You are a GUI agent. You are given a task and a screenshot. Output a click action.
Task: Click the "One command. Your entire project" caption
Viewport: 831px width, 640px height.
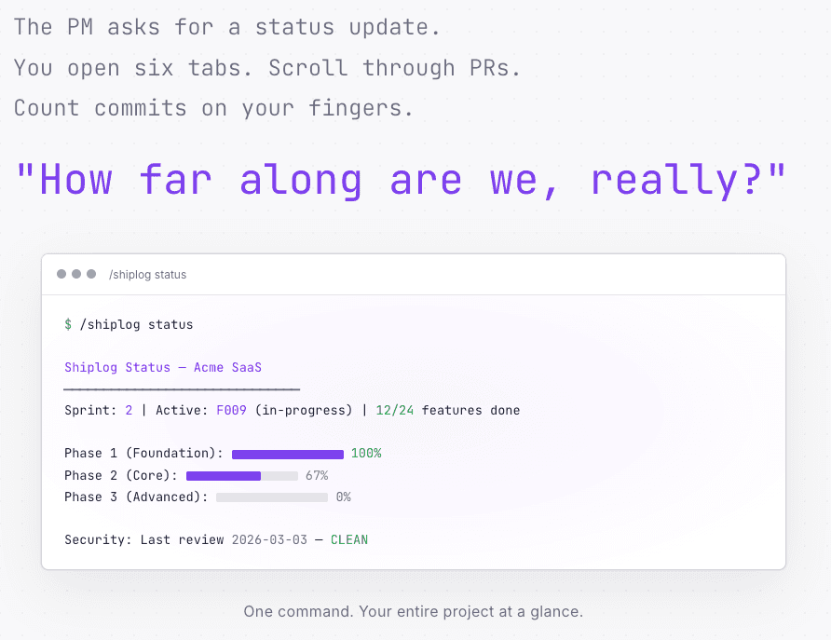414,612
